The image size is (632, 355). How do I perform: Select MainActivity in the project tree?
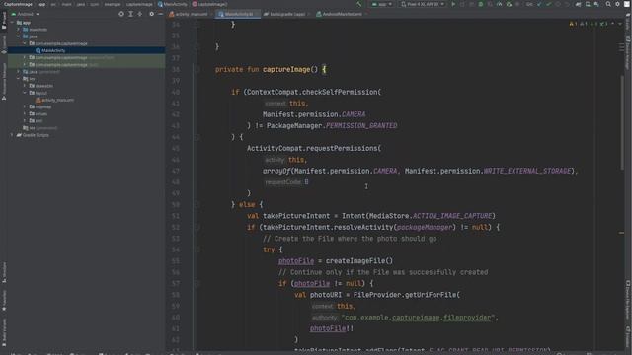pos(53,50)
